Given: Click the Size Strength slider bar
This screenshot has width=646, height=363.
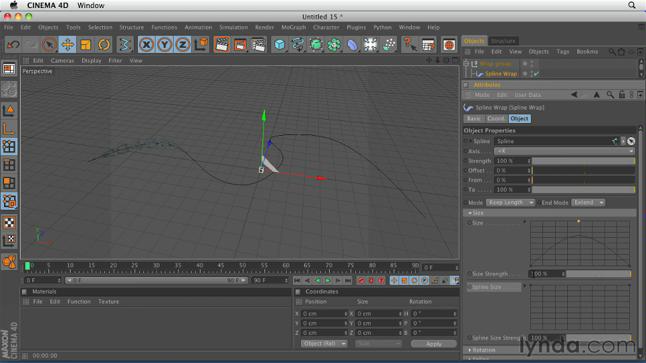Looking at the screenshot, I should 599,274.
